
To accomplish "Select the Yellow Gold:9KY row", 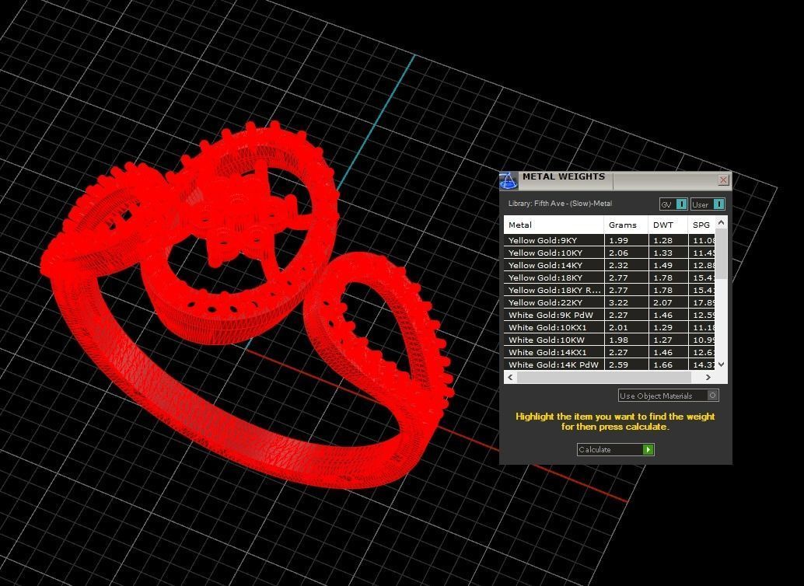I will [x=609, y=240].
